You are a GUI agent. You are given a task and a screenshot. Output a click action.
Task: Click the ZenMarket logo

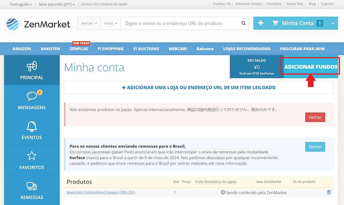click(x=37, y=24)
